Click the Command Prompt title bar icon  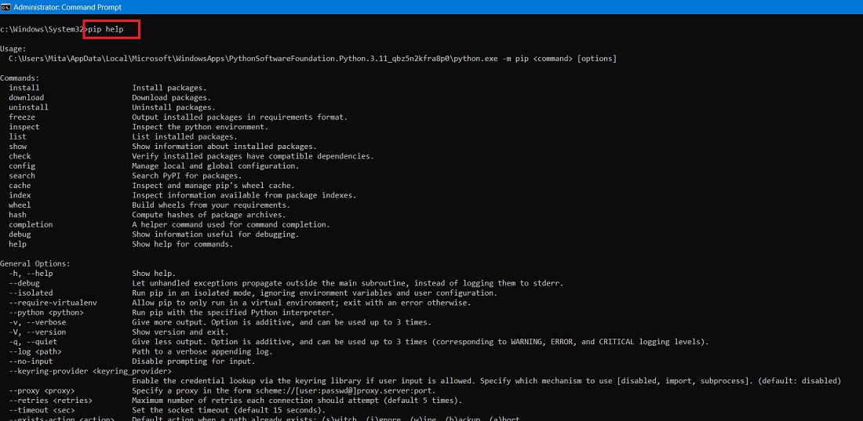tap(5, 7)
